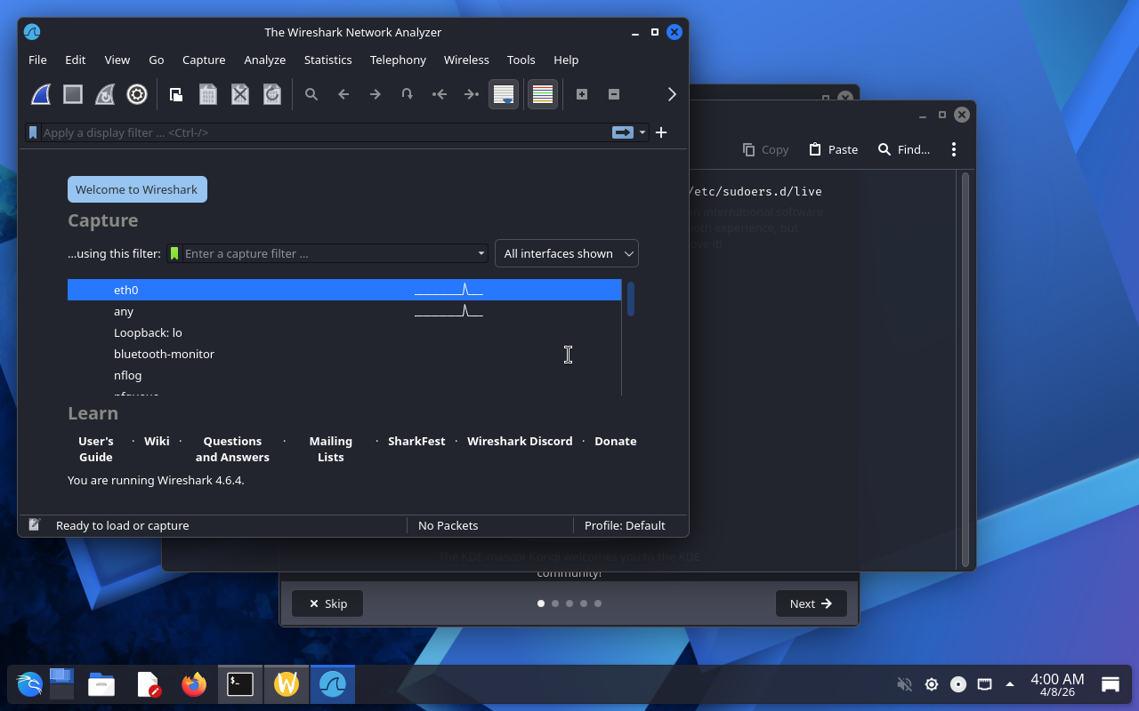Toggle audio mute in the system tray
Image resolution: width=1139 pixels, height=711 pixels.
[904, 684]
